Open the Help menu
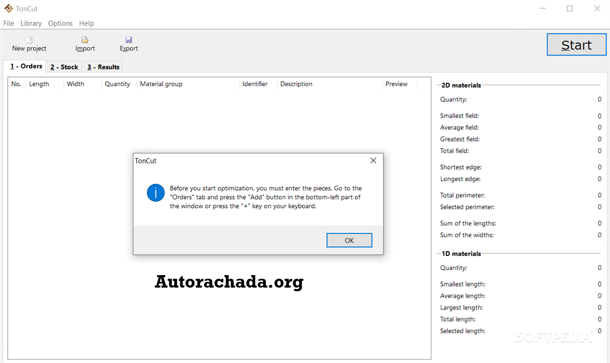Screen dimensions: 610x363 [86, 23]
